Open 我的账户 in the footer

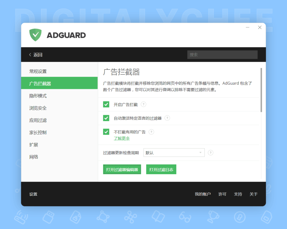(203, 194)
